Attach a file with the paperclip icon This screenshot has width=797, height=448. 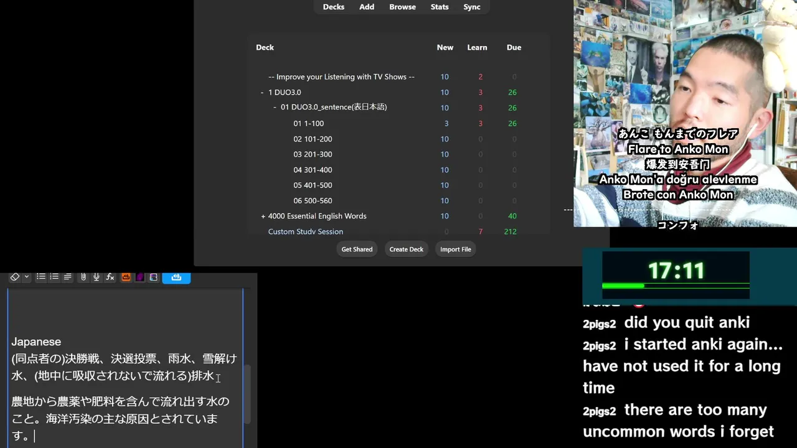click(83, 277)
